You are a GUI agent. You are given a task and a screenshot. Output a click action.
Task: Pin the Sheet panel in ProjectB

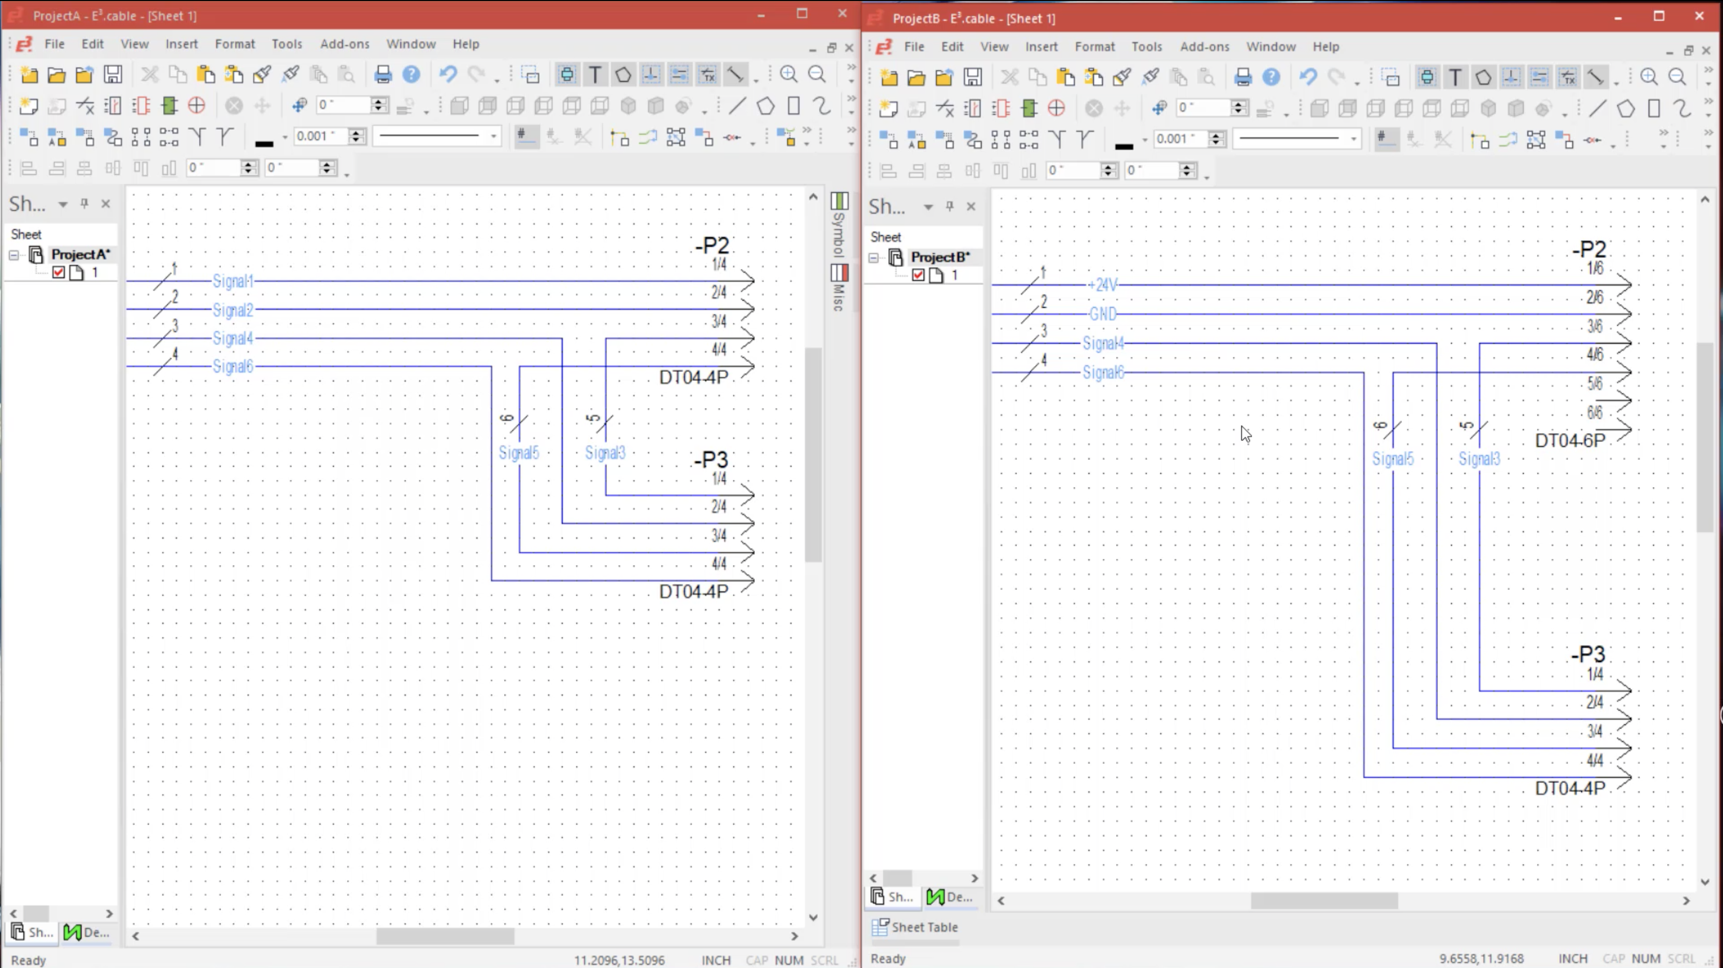950,206
